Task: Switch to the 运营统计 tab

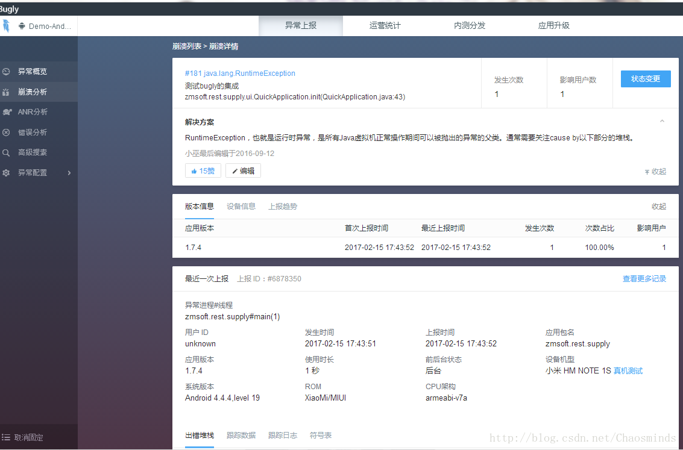Action: point(385,26)
